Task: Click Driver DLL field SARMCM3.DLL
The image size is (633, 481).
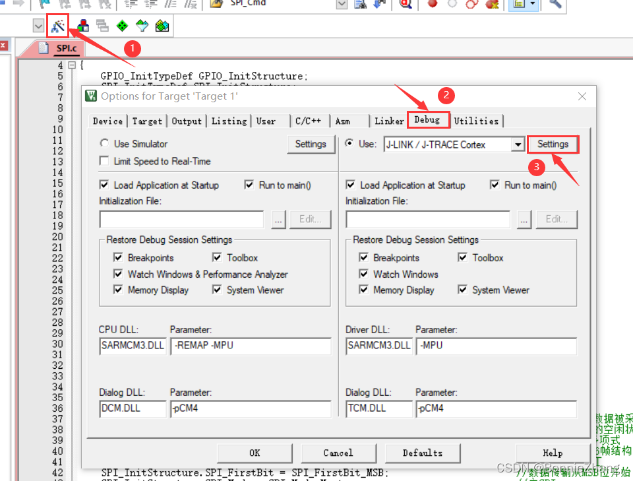Action: point(379,346)
